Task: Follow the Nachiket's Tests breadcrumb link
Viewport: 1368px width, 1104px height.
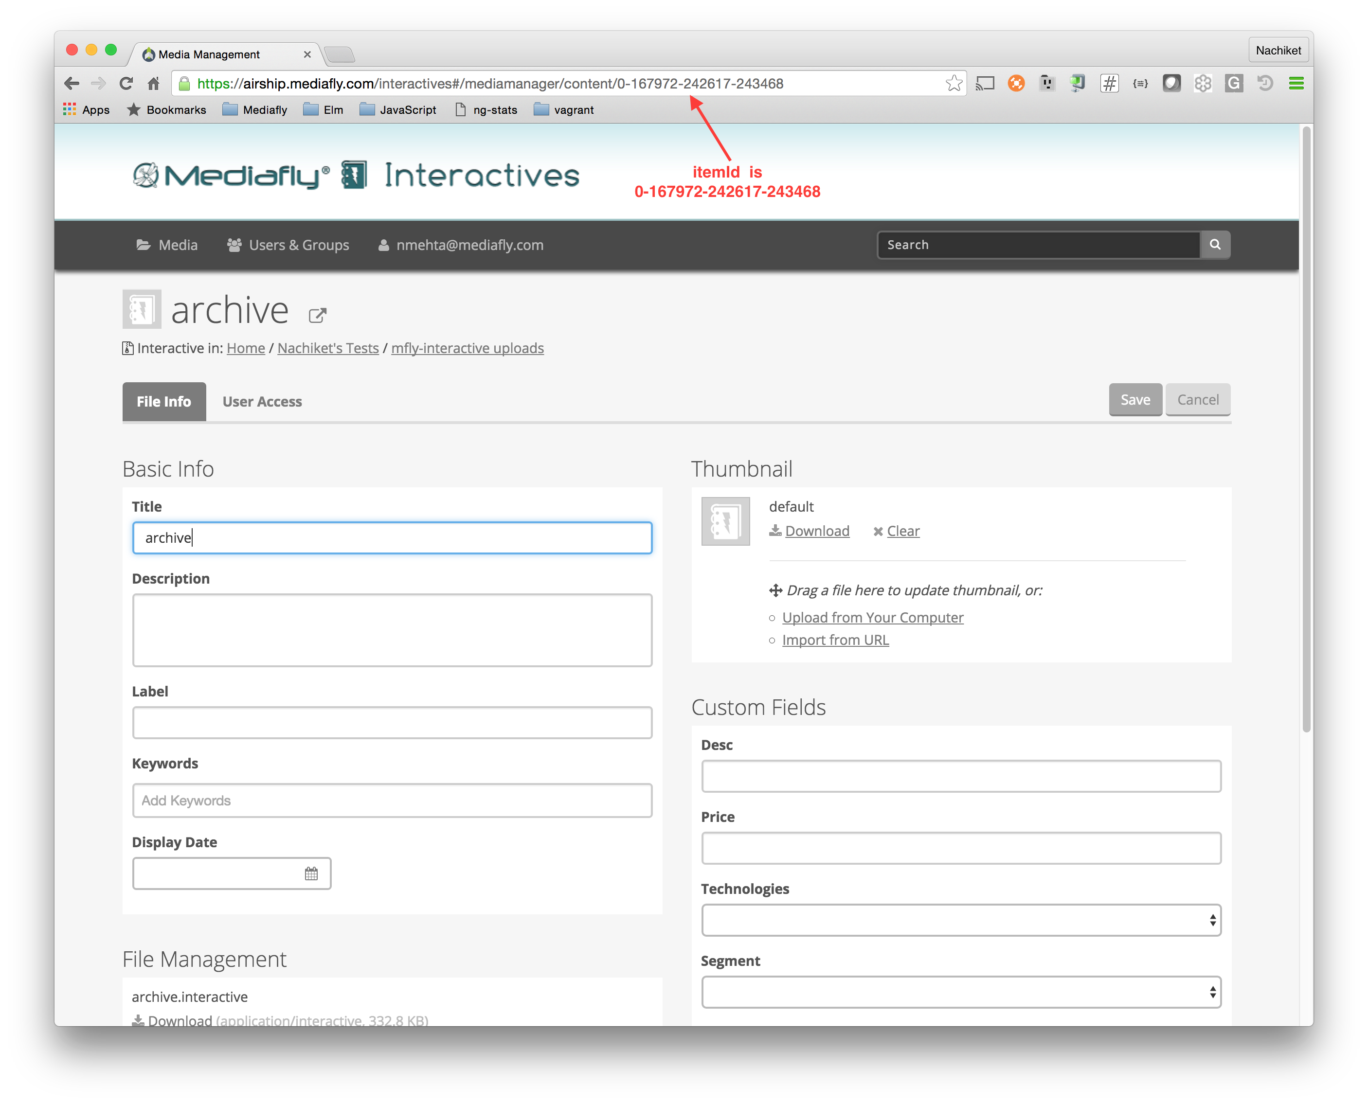Action: [327, 349]
